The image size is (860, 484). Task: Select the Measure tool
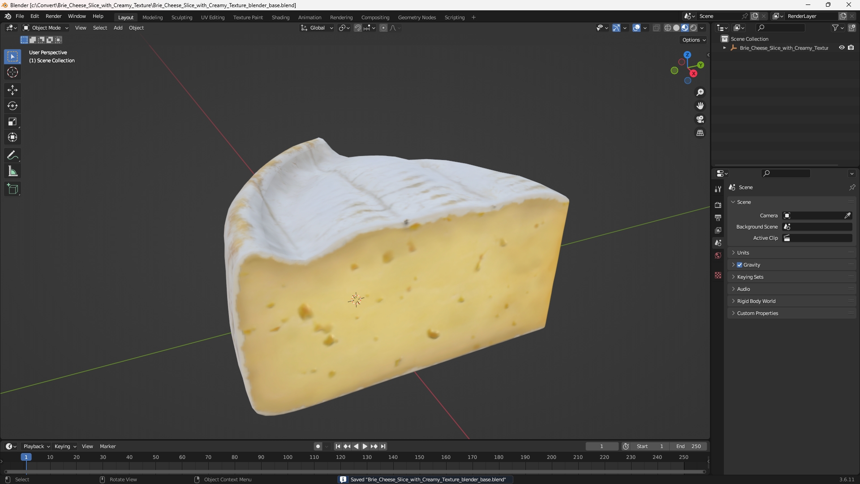tap(13, 171)
